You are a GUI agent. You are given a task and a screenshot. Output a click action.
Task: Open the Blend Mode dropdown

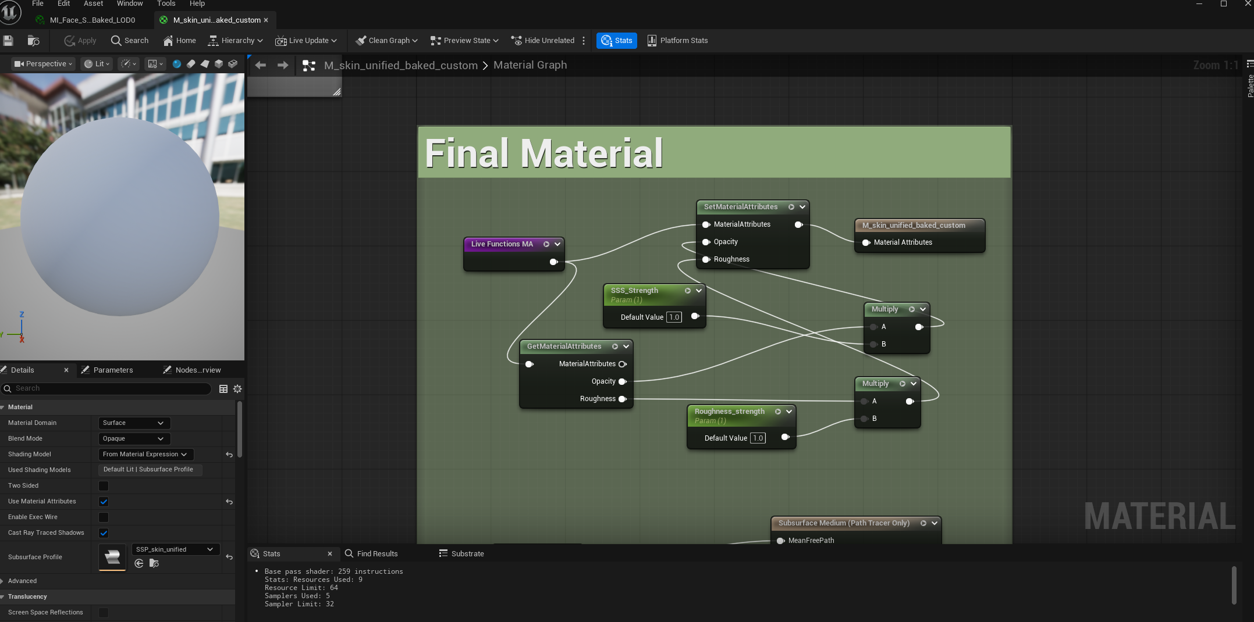click(x=133, y=439)
